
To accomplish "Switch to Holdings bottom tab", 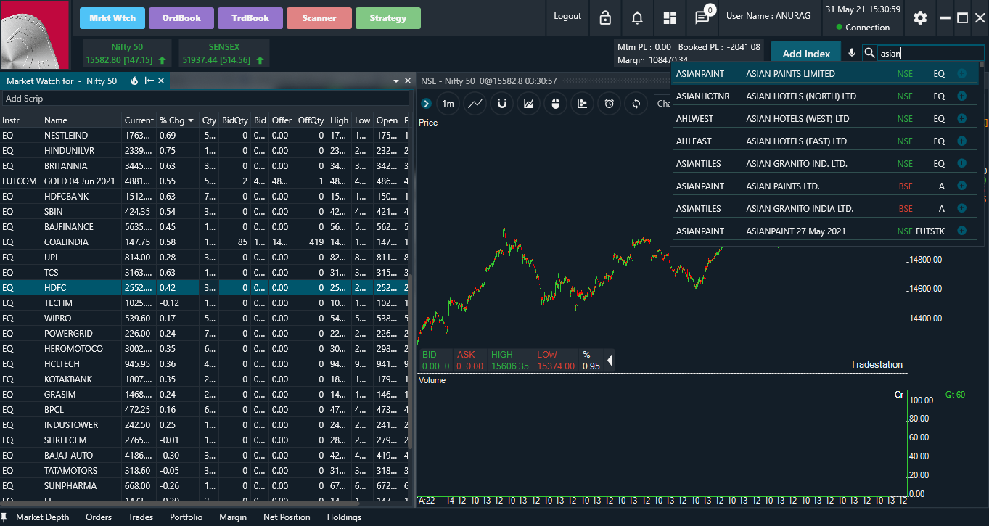I will (x=345, y=517).
